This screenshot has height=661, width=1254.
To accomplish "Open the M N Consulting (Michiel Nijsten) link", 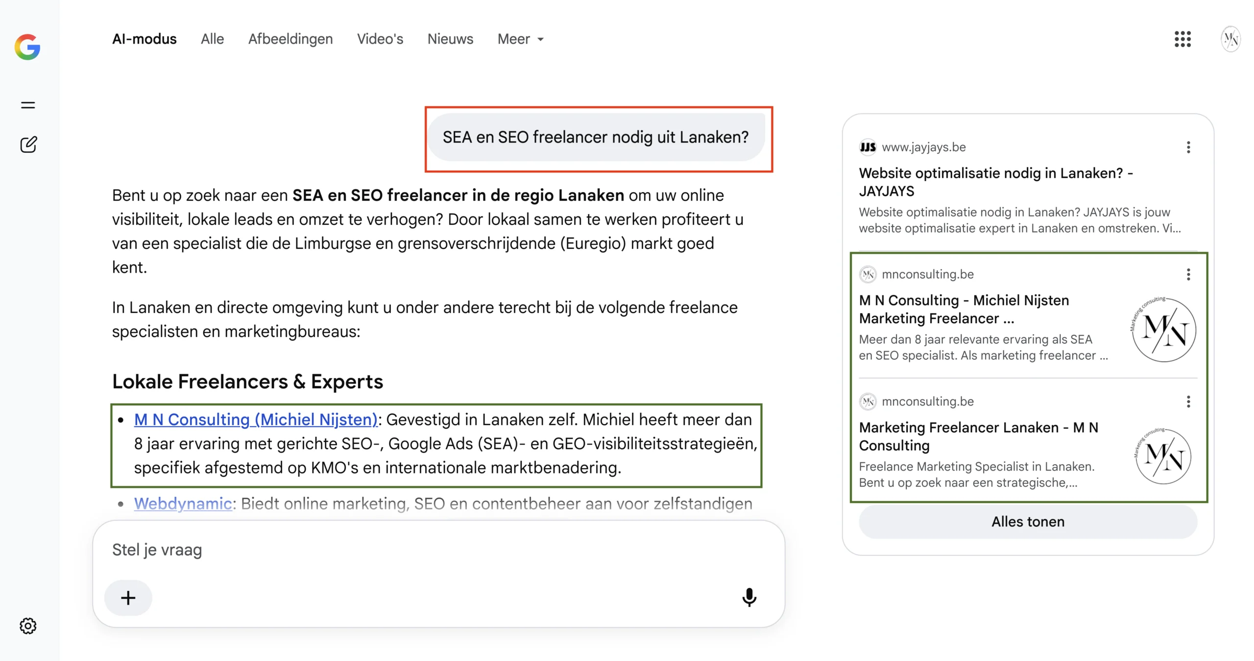I will [256, 420].
